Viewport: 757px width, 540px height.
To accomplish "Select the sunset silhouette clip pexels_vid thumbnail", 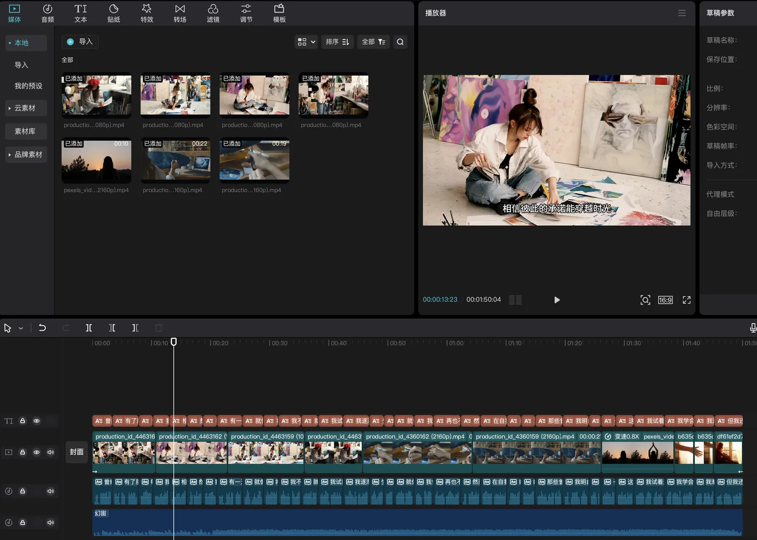I will 96,161.
